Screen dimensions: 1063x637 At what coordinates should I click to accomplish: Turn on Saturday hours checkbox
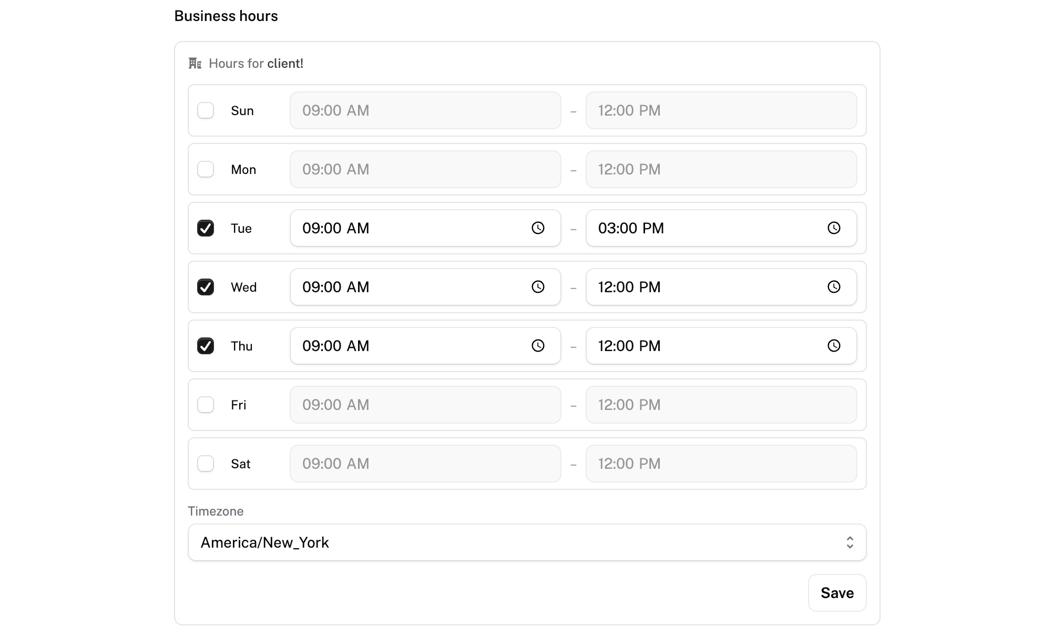206,464
